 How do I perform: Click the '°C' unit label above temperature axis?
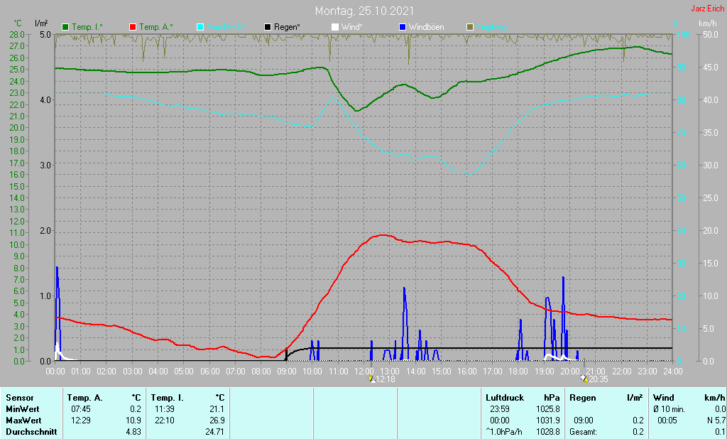[18, 23]
